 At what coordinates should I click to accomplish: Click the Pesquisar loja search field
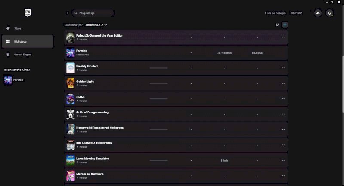tap(95, 13)
